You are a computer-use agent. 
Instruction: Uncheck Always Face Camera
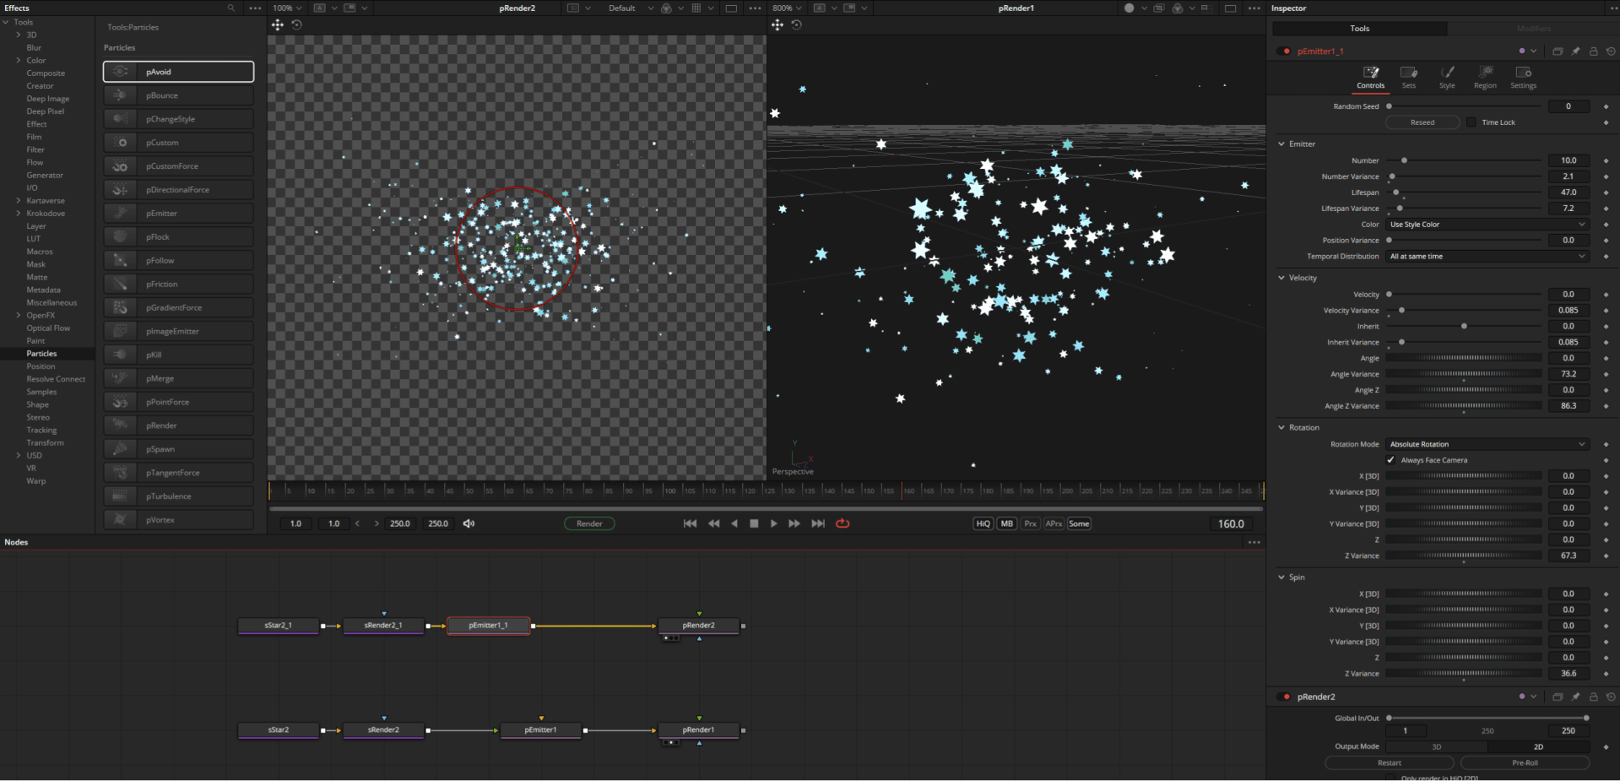(1390, 460)
